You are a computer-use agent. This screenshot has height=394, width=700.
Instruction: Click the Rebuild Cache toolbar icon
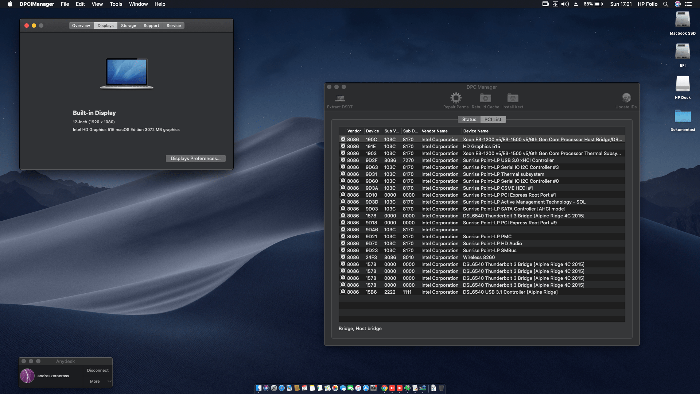coord(485,98)
